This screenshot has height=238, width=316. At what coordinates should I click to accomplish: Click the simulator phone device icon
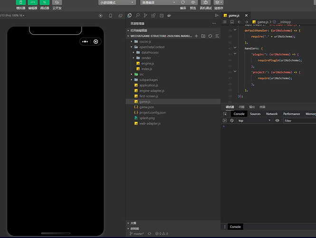pyautogui.click(x=110, y=16)
